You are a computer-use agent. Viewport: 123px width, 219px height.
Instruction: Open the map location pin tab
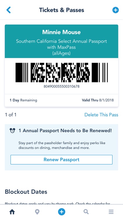pos(37,212)
